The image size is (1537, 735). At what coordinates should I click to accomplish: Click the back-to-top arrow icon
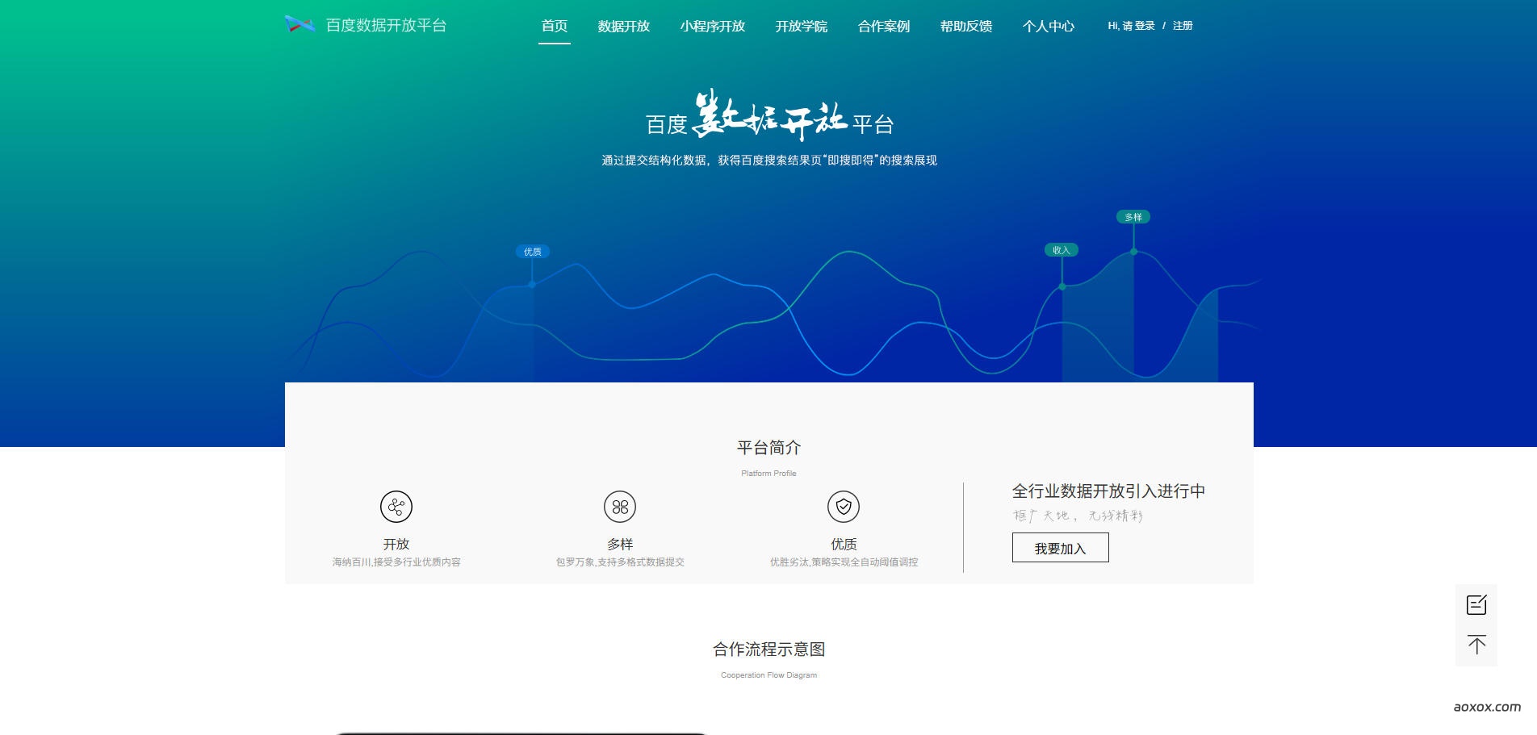pyautogui.click(x=1477, y=645)
